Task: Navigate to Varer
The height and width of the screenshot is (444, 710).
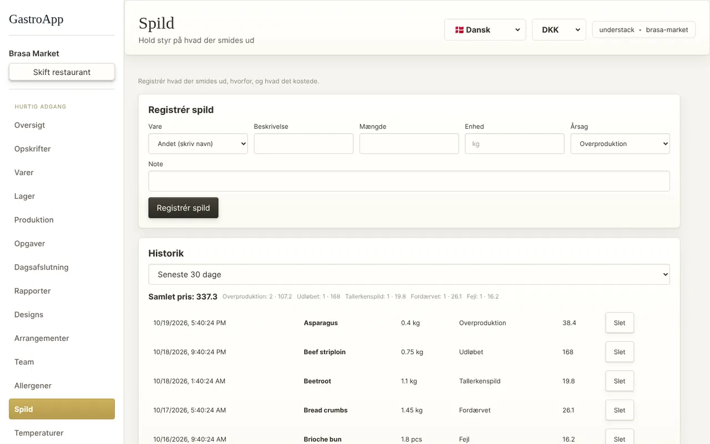Action: click(62, 173)
